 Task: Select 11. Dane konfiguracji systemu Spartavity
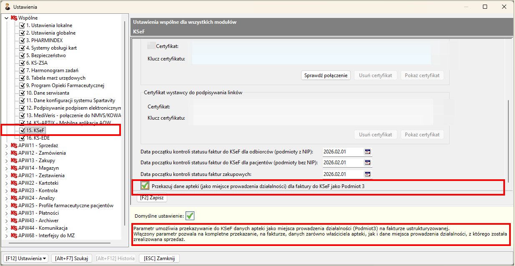(x=70, y=100)
